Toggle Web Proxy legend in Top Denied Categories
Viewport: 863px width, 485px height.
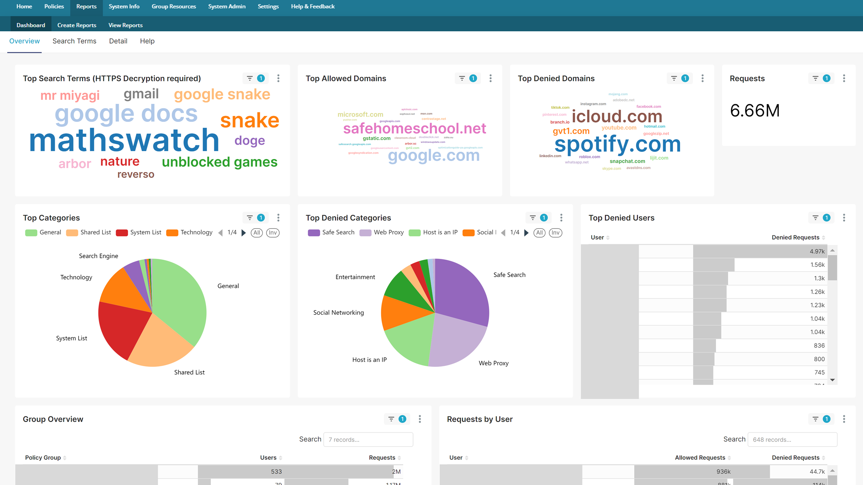click(x=388, y=233)
